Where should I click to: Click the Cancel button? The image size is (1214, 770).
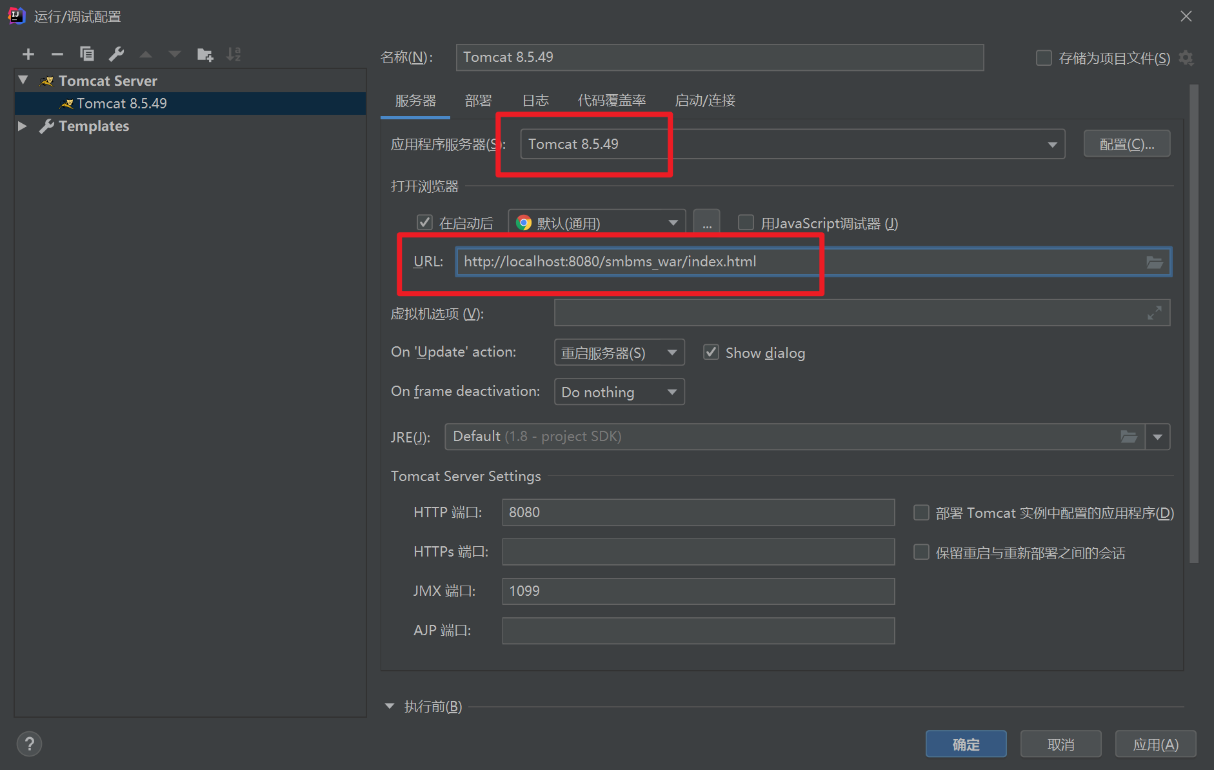(1060, 744)
